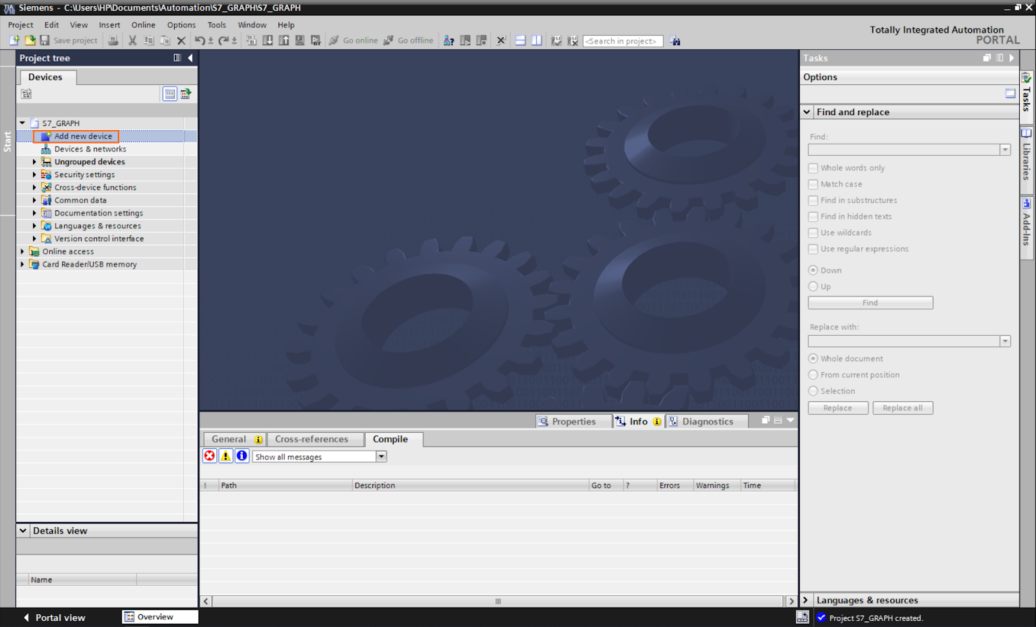Click the Start simulation icon

[300, 40]
